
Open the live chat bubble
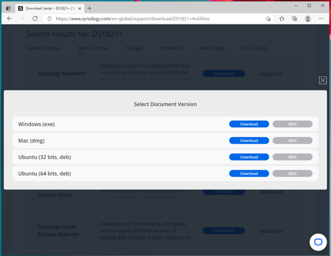coord(318,242)
